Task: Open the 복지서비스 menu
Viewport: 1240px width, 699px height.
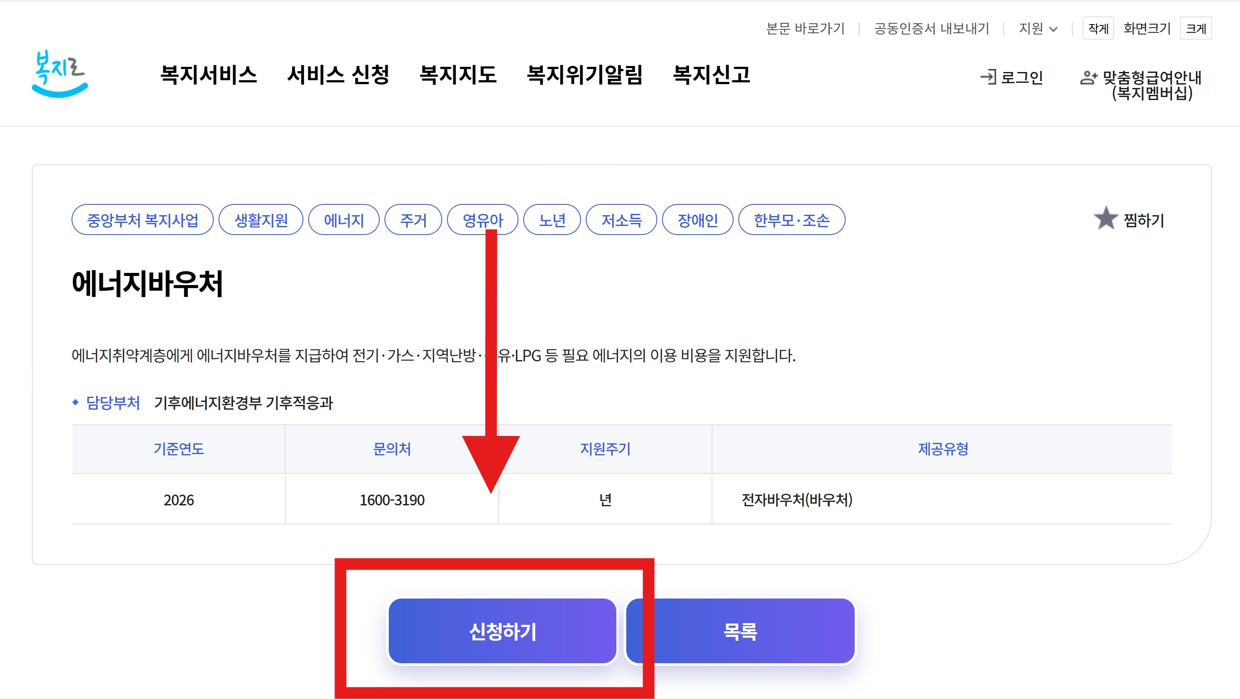Action: (209, 75)
